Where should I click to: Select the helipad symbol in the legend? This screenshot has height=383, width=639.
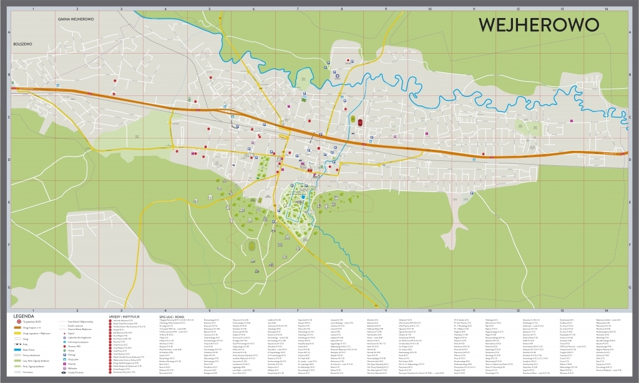(x=64, y=337)
